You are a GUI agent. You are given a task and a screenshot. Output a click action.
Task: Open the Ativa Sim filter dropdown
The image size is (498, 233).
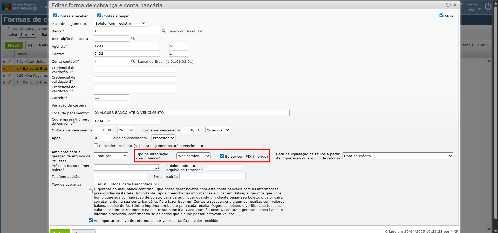pyautogui.click(x=27, y=34)
